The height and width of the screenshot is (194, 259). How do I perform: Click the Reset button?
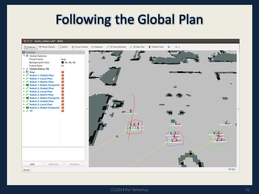pyautogui.click(x=26, y=170)
